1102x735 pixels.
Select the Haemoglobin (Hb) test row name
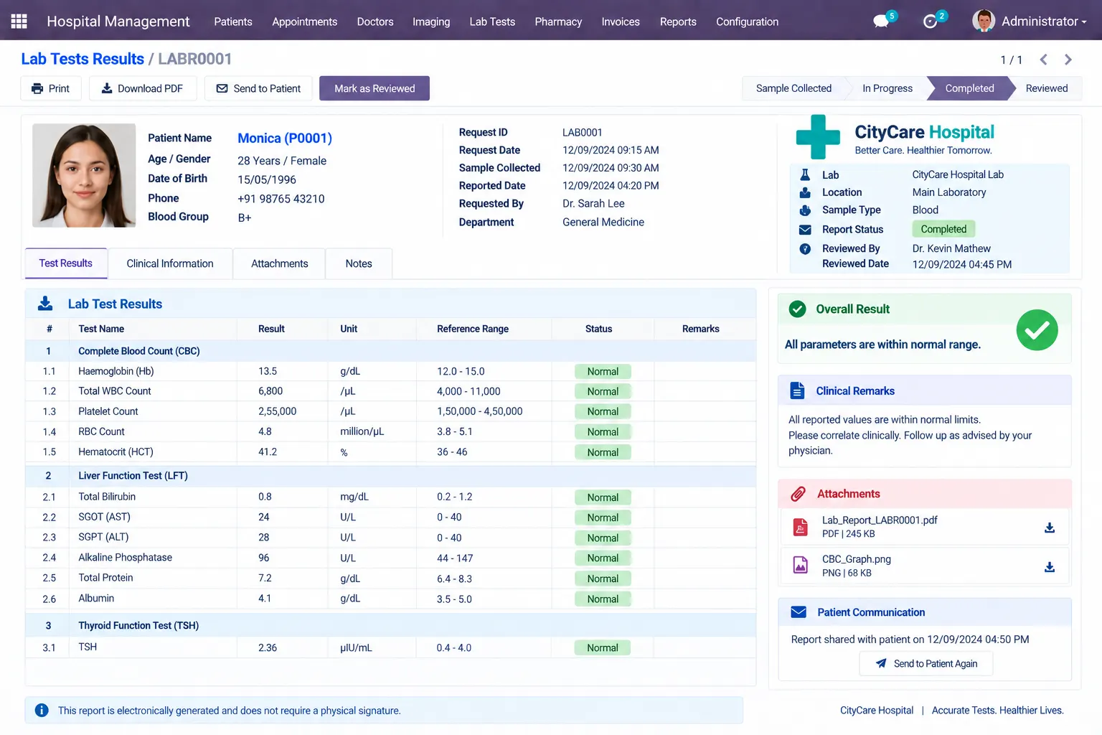pos(116,371)
